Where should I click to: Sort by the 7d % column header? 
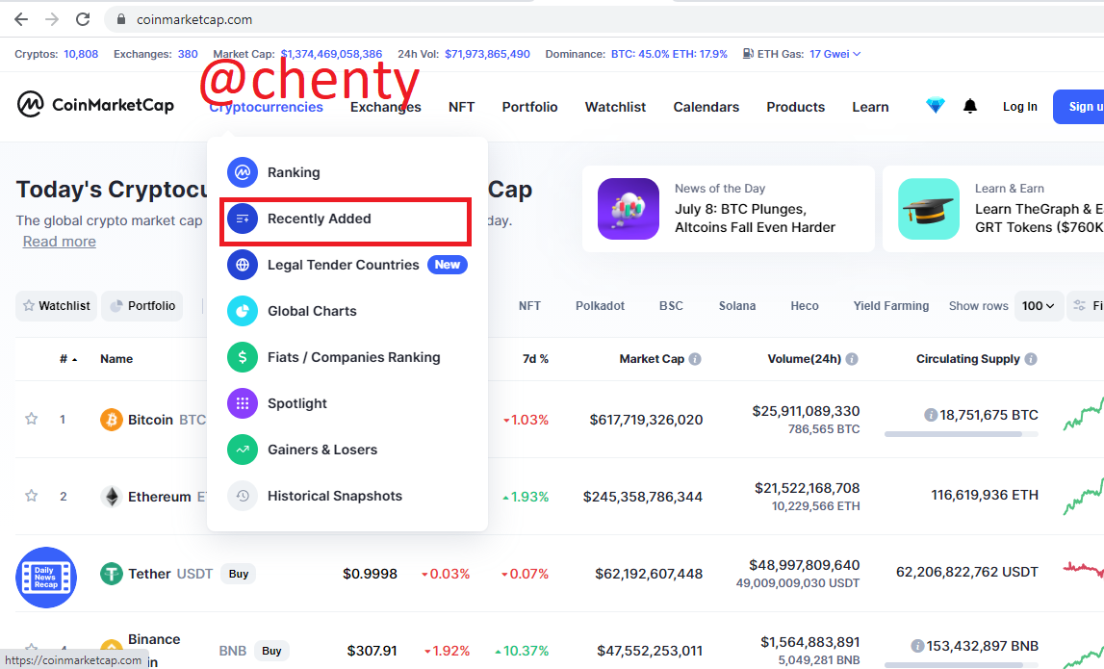pos(535,359)
